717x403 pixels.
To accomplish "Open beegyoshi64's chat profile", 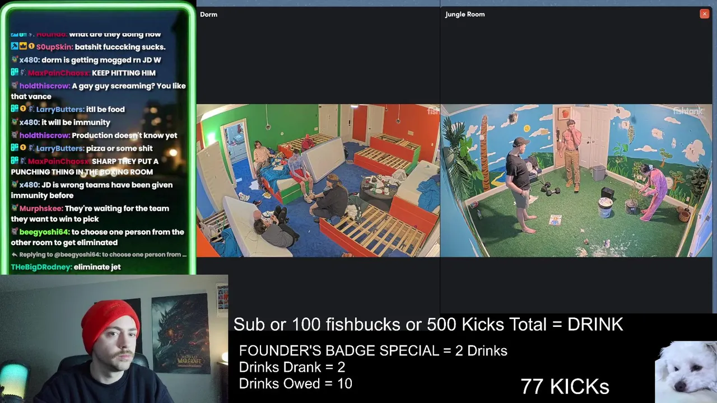I will click(44, 232).
